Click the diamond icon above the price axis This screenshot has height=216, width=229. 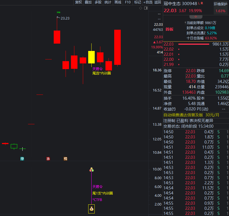coord(141,8)
